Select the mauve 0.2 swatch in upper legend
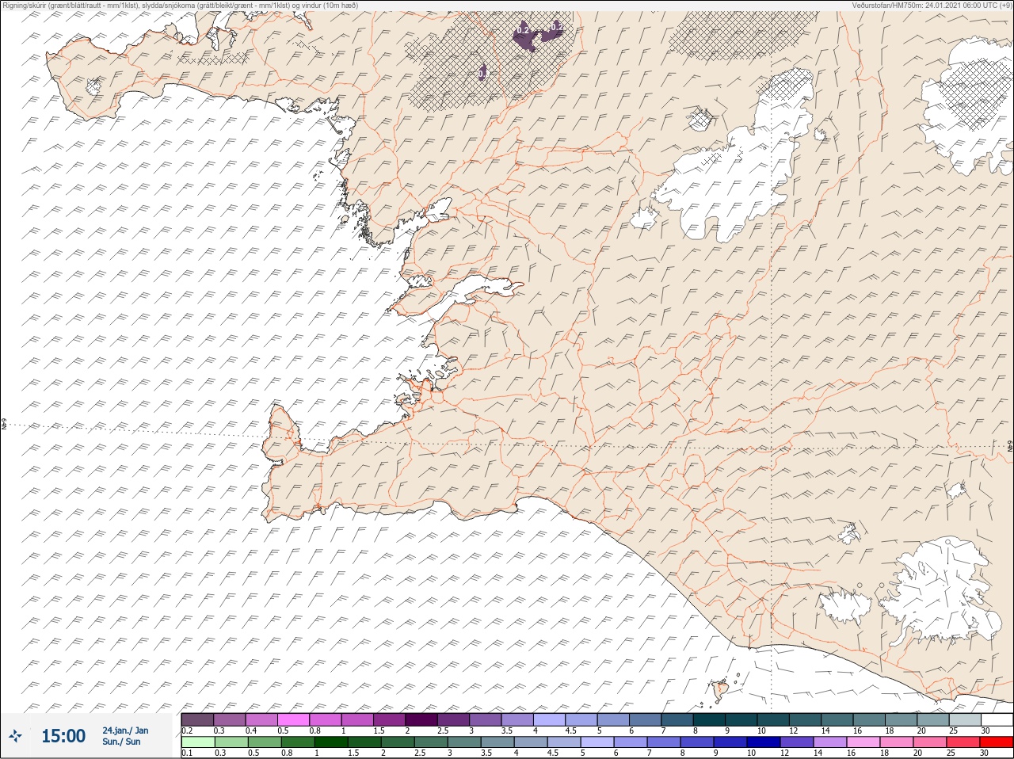This screenshot has width=1014, height=759. [x=197, y=720]
